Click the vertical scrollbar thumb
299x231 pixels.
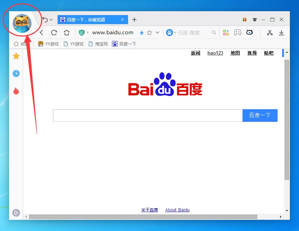[x=287, y=120]
